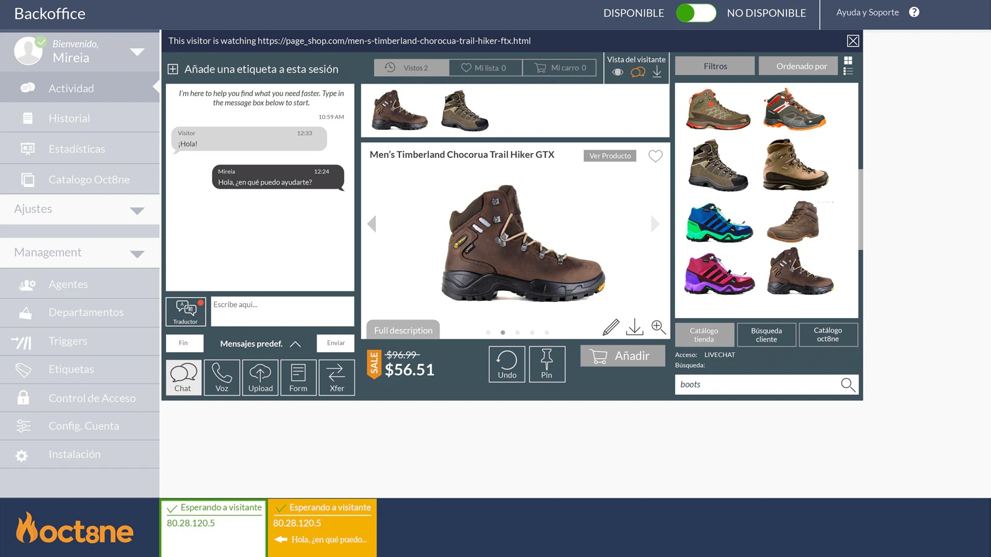Image resolution: width=991 pixels, height=557 pixels.
Task: Click the Config. Cuenta sliders icon
Action: 23,426
